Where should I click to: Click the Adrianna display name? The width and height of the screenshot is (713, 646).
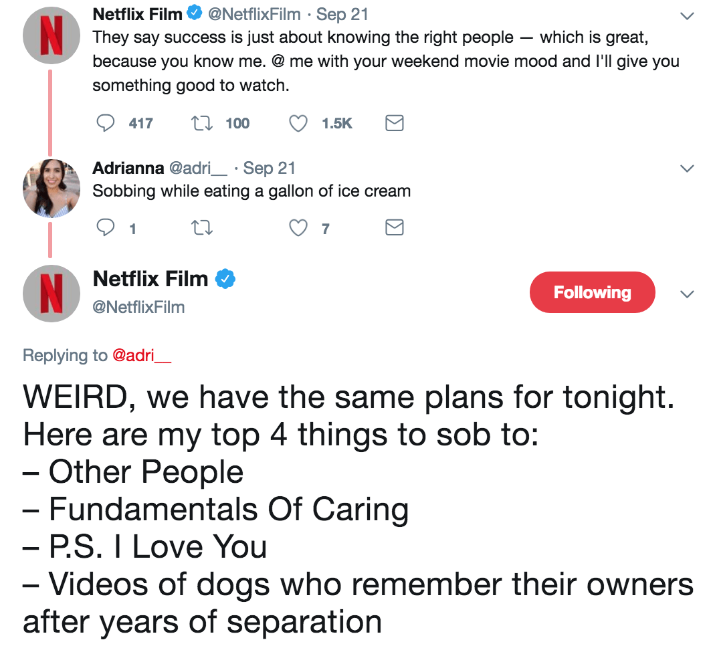128,168
